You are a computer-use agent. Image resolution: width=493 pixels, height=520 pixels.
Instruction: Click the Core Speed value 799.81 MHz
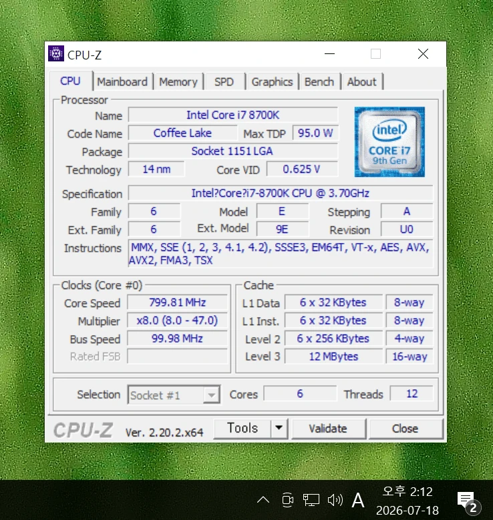pos(177,302)
